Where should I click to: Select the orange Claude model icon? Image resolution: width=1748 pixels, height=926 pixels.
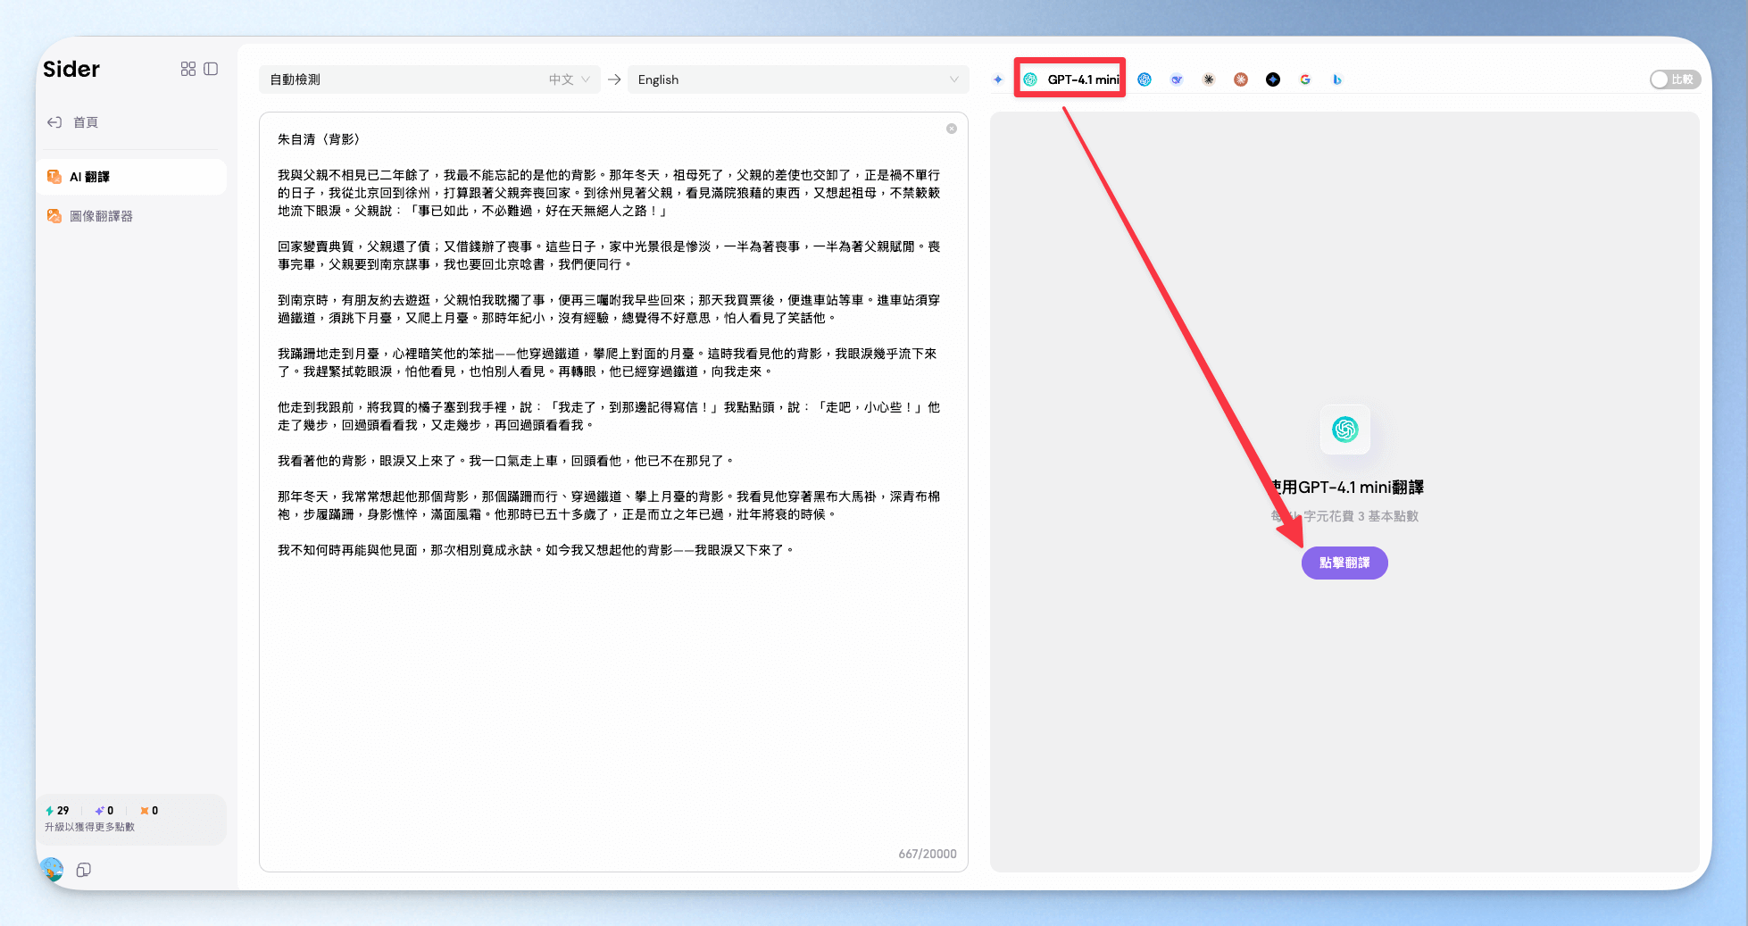pyautogui.click(x=1241, y=79)
